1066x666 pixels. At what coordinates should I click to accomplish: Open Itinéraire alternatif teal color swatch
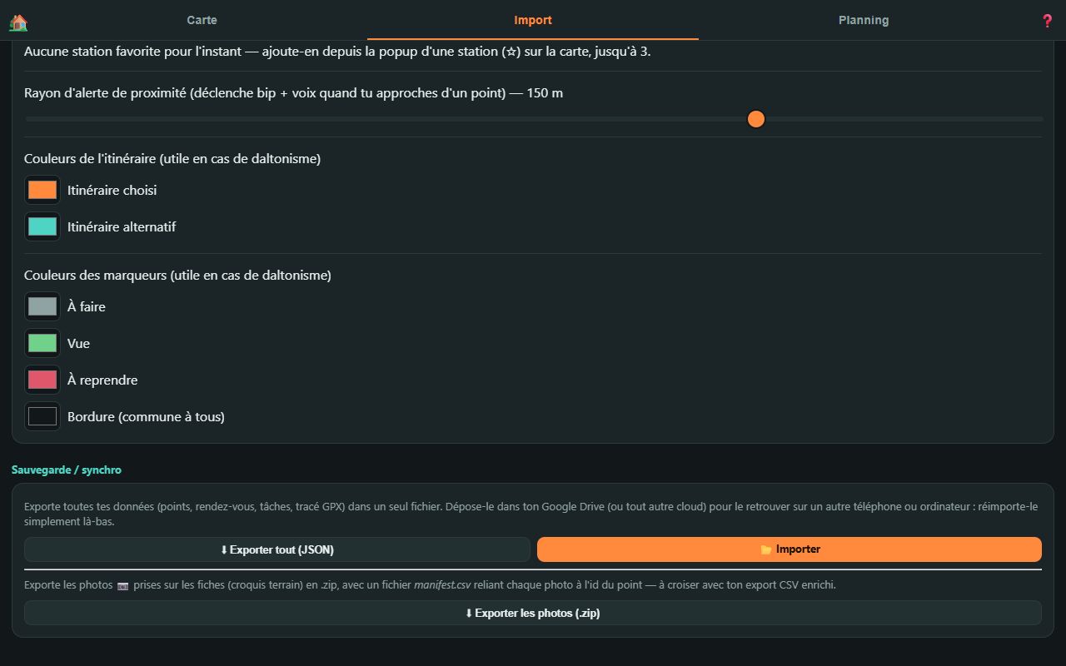pos(42,226)
